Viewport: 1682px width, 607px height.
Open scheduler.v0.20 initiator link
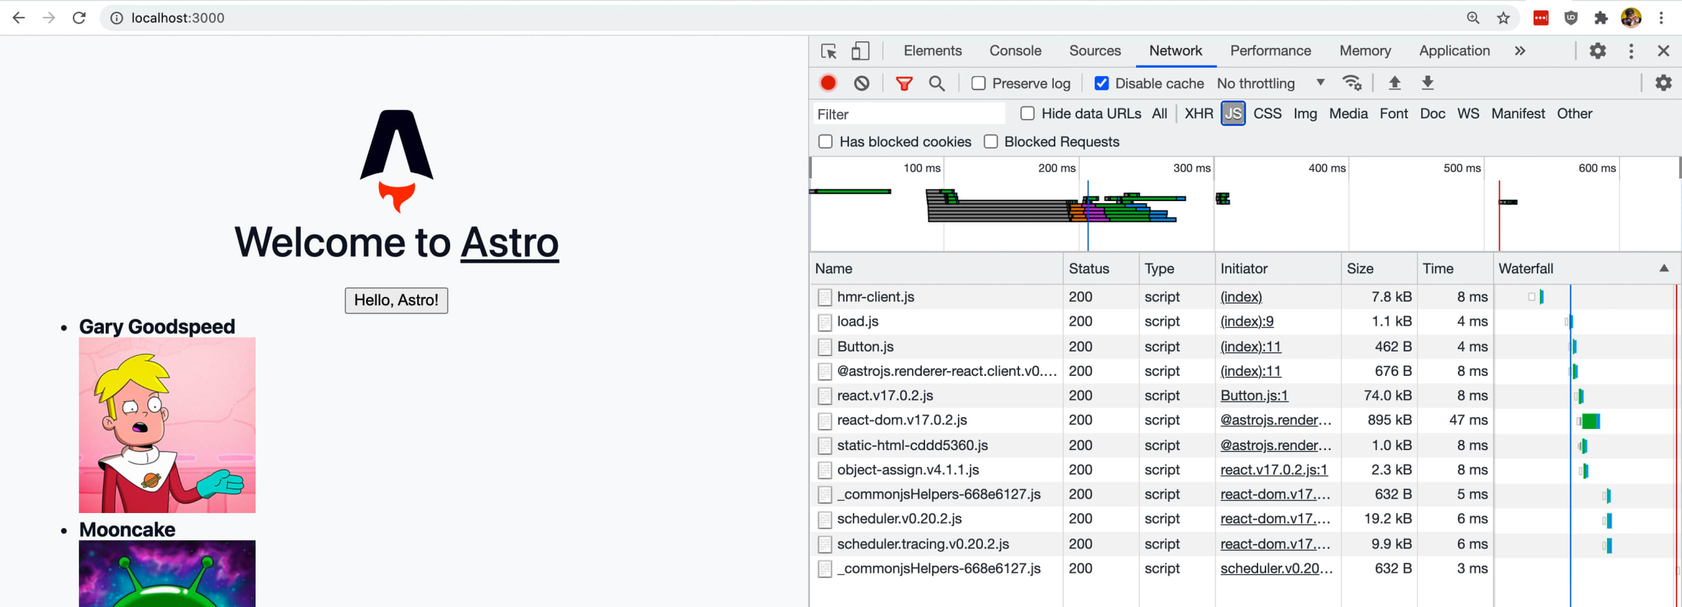(1276, 568)
